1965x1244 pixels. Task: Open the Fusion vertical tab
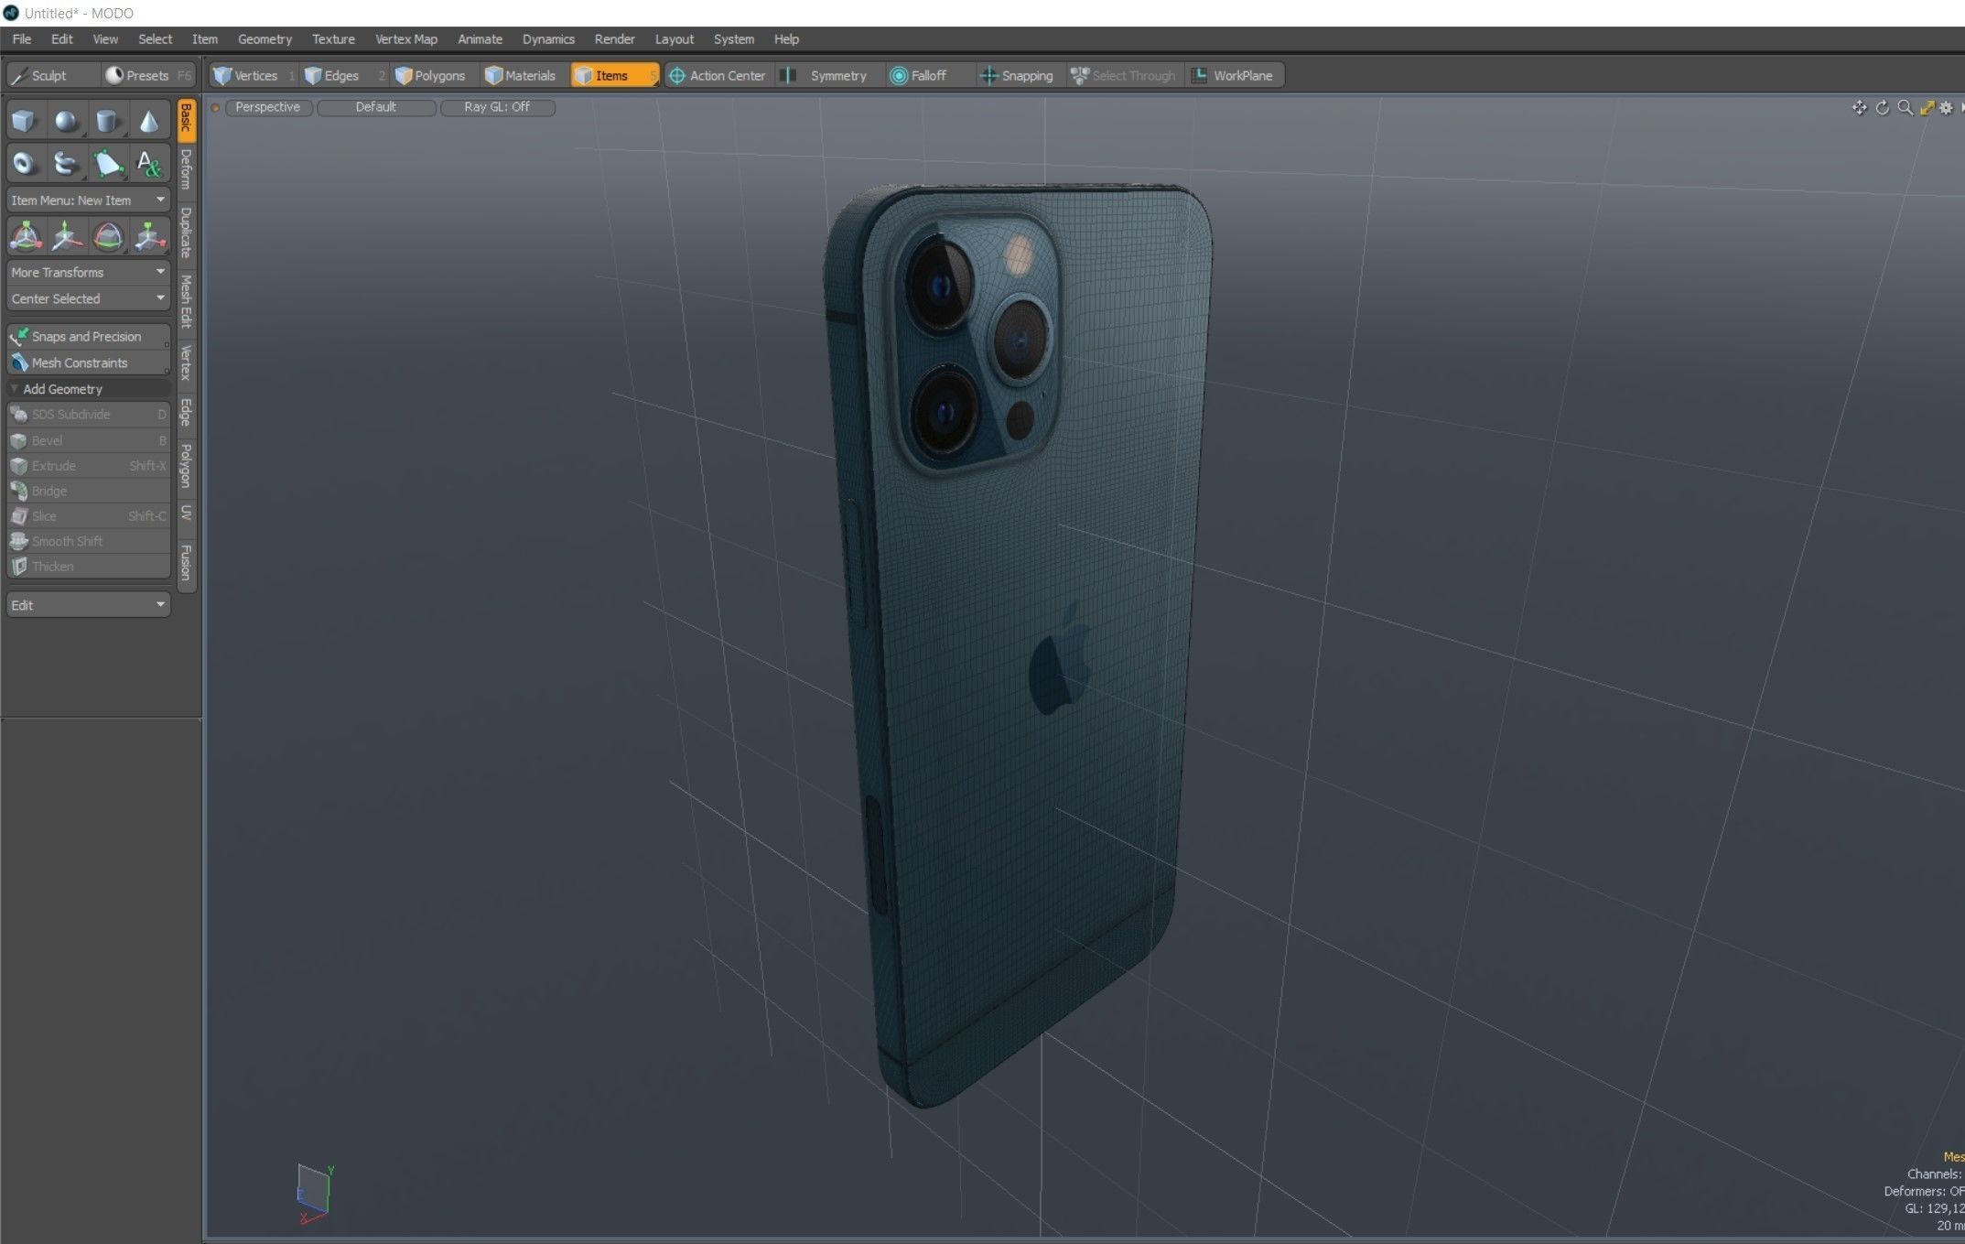187,562
